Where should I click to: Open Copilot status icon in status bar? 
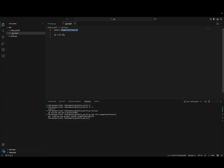(x=218, y=155)
